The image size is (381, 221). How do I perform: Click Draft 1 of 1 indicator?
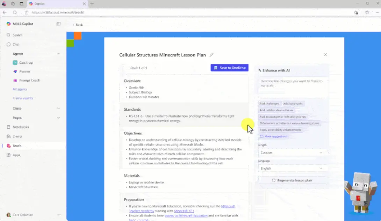[x=138, y=68]
